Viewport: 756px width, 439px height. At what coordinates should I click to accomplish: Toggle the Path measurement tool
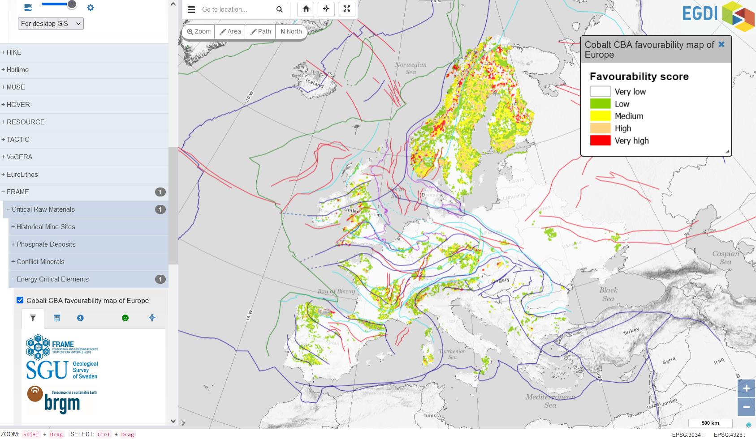[x=260, y=32]
